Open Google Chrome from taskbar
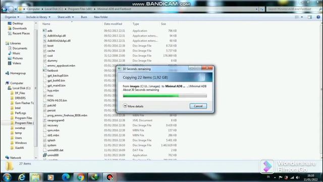This screenshot has height=182, width=323. (80, 177)
